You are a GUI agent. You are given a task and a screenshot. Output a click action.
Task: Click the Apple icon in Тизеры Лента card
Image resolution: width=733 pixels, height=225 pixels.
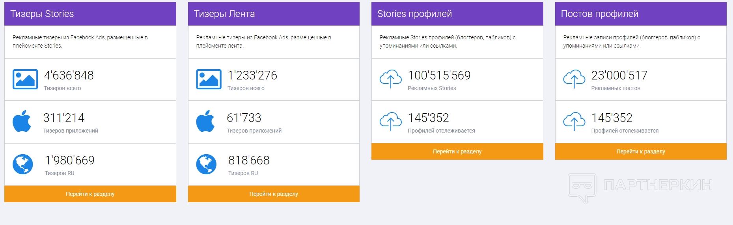click(x=205, y=121)
